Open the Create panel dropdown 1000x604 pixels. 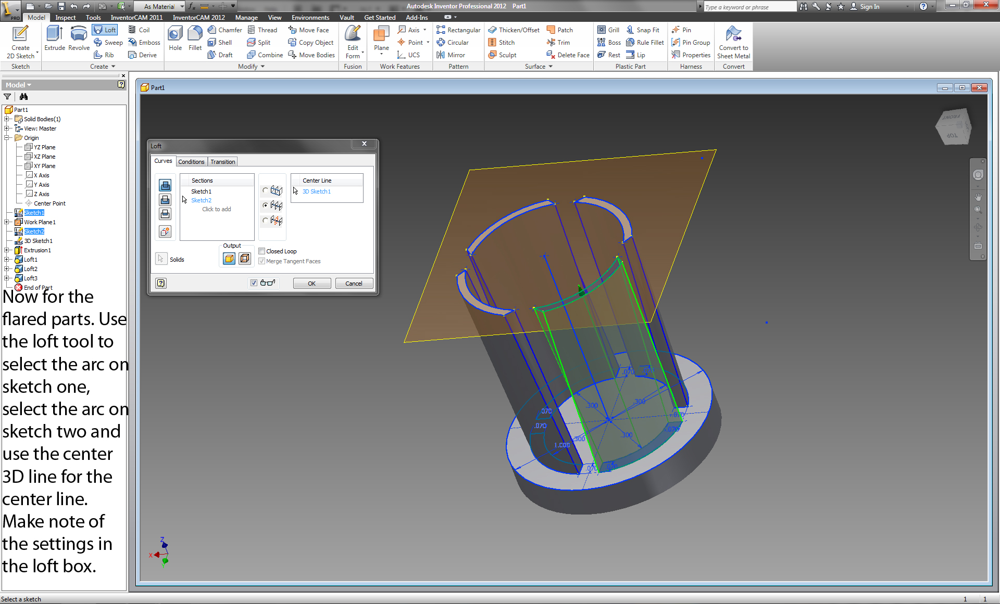point(102,67)
